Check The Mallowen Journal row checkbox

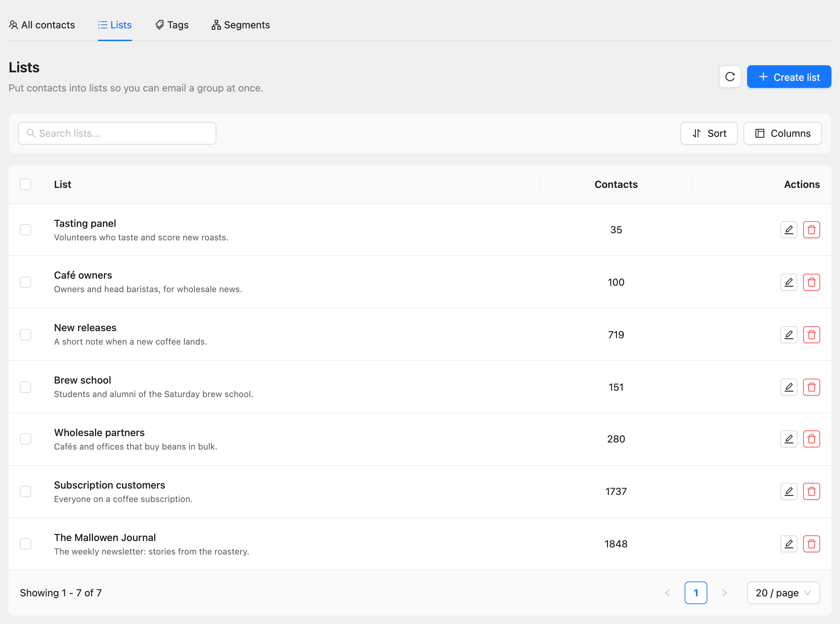coord(25,544)
